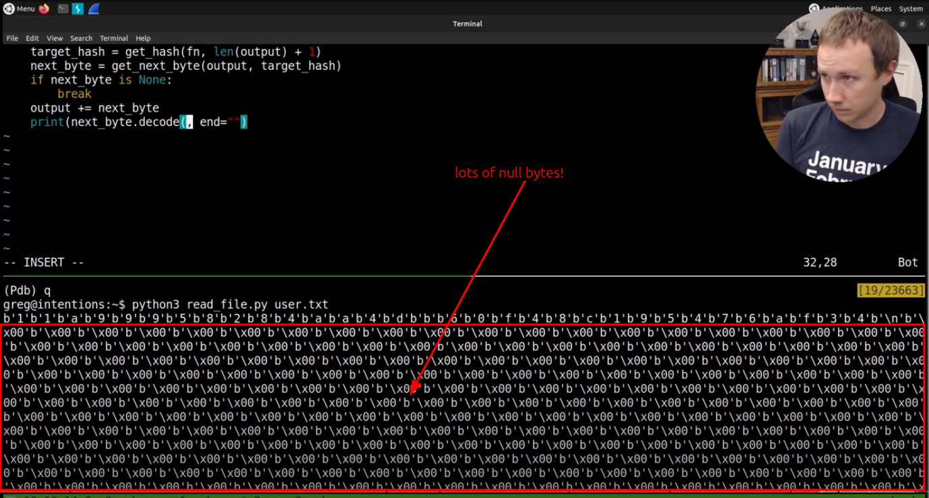Close the Terminal window

pos(922,24)
